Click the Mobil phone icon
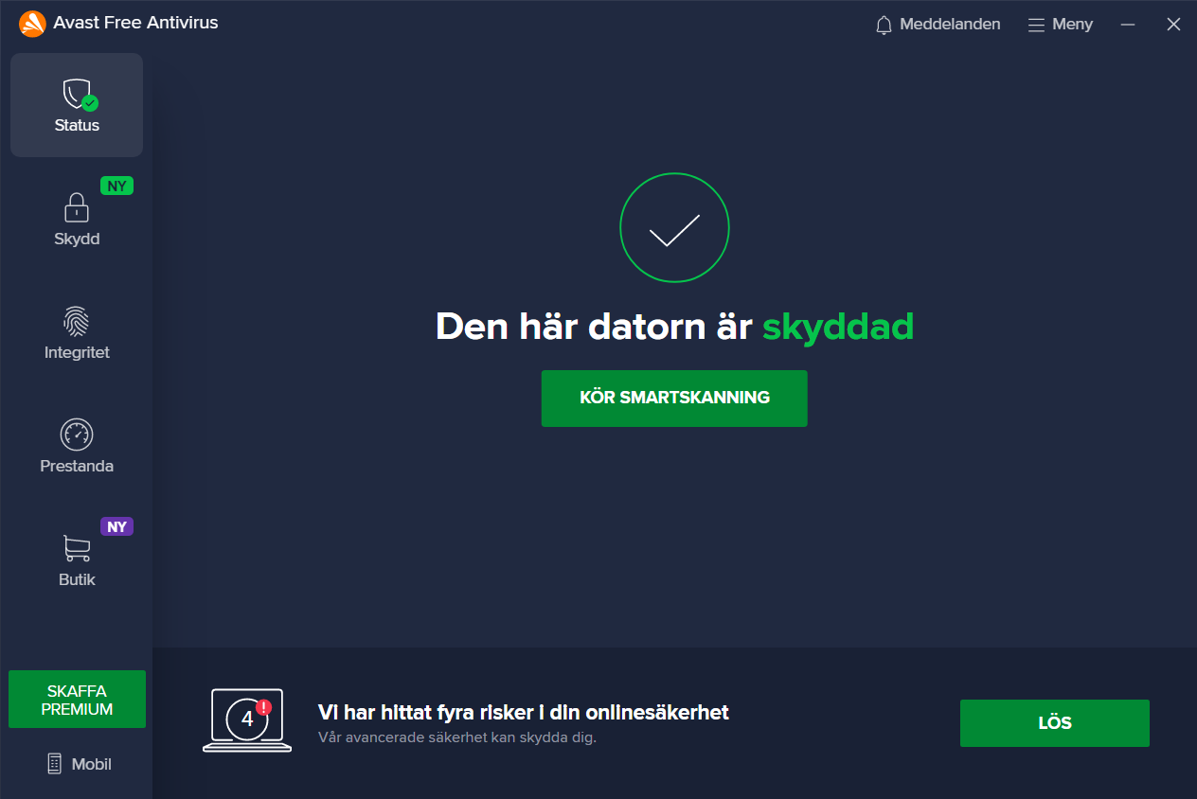 [55, 764]
